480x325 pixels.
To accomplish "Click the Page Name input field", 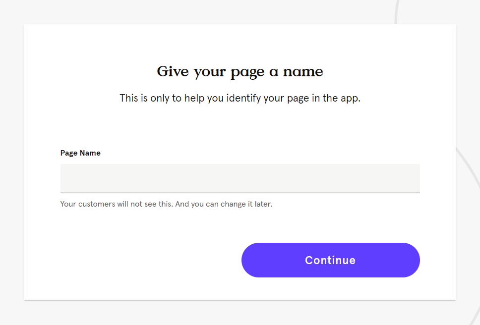I will (240, 178).
